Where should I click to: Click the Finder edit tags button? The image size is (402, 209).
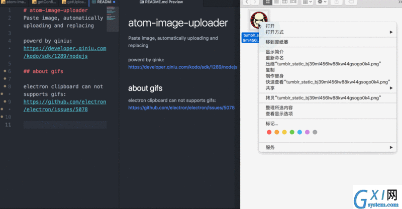[351, 2]
